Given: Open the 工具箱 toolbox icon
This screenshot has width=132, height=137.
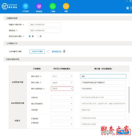Looking at the screenshot, I should coord(53,6).
